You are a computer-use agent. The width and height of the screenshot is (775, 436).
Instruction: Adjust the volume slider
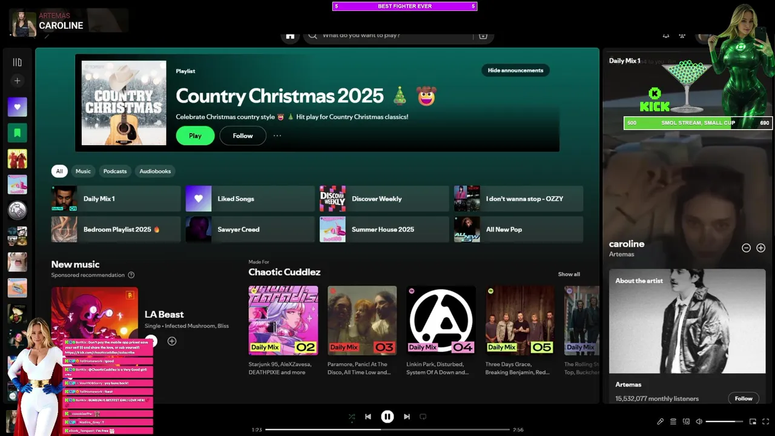[724, 421]
